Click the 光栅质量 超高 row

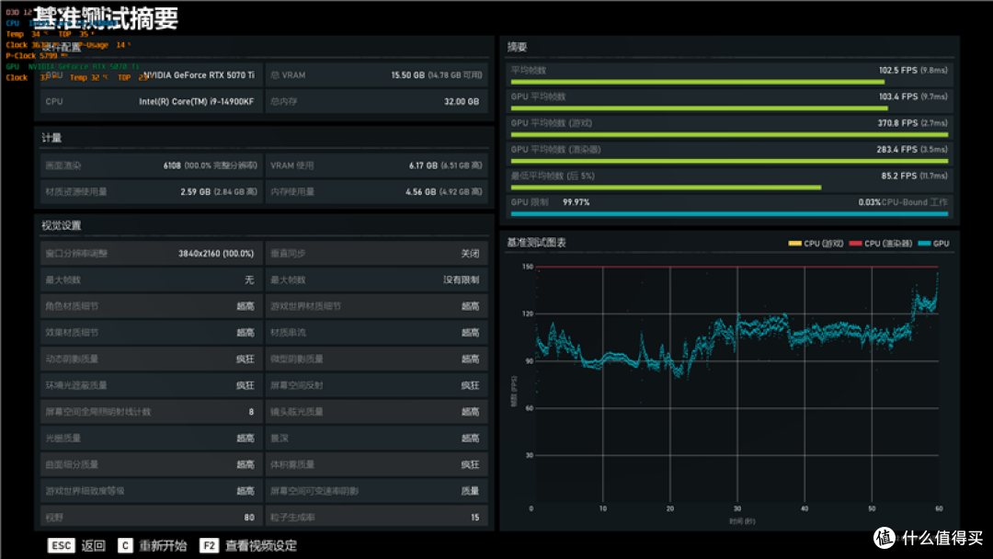(x=151, y=438)
